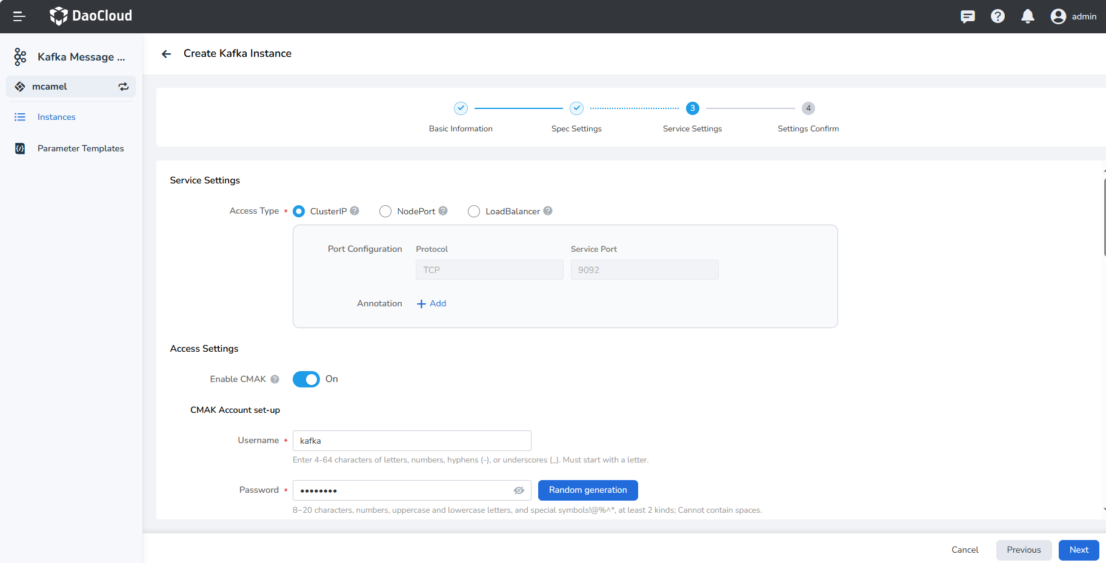Screen dimensions: 1106x563
Task: Focus the Username input field
Action: click(x=411, y=441)
